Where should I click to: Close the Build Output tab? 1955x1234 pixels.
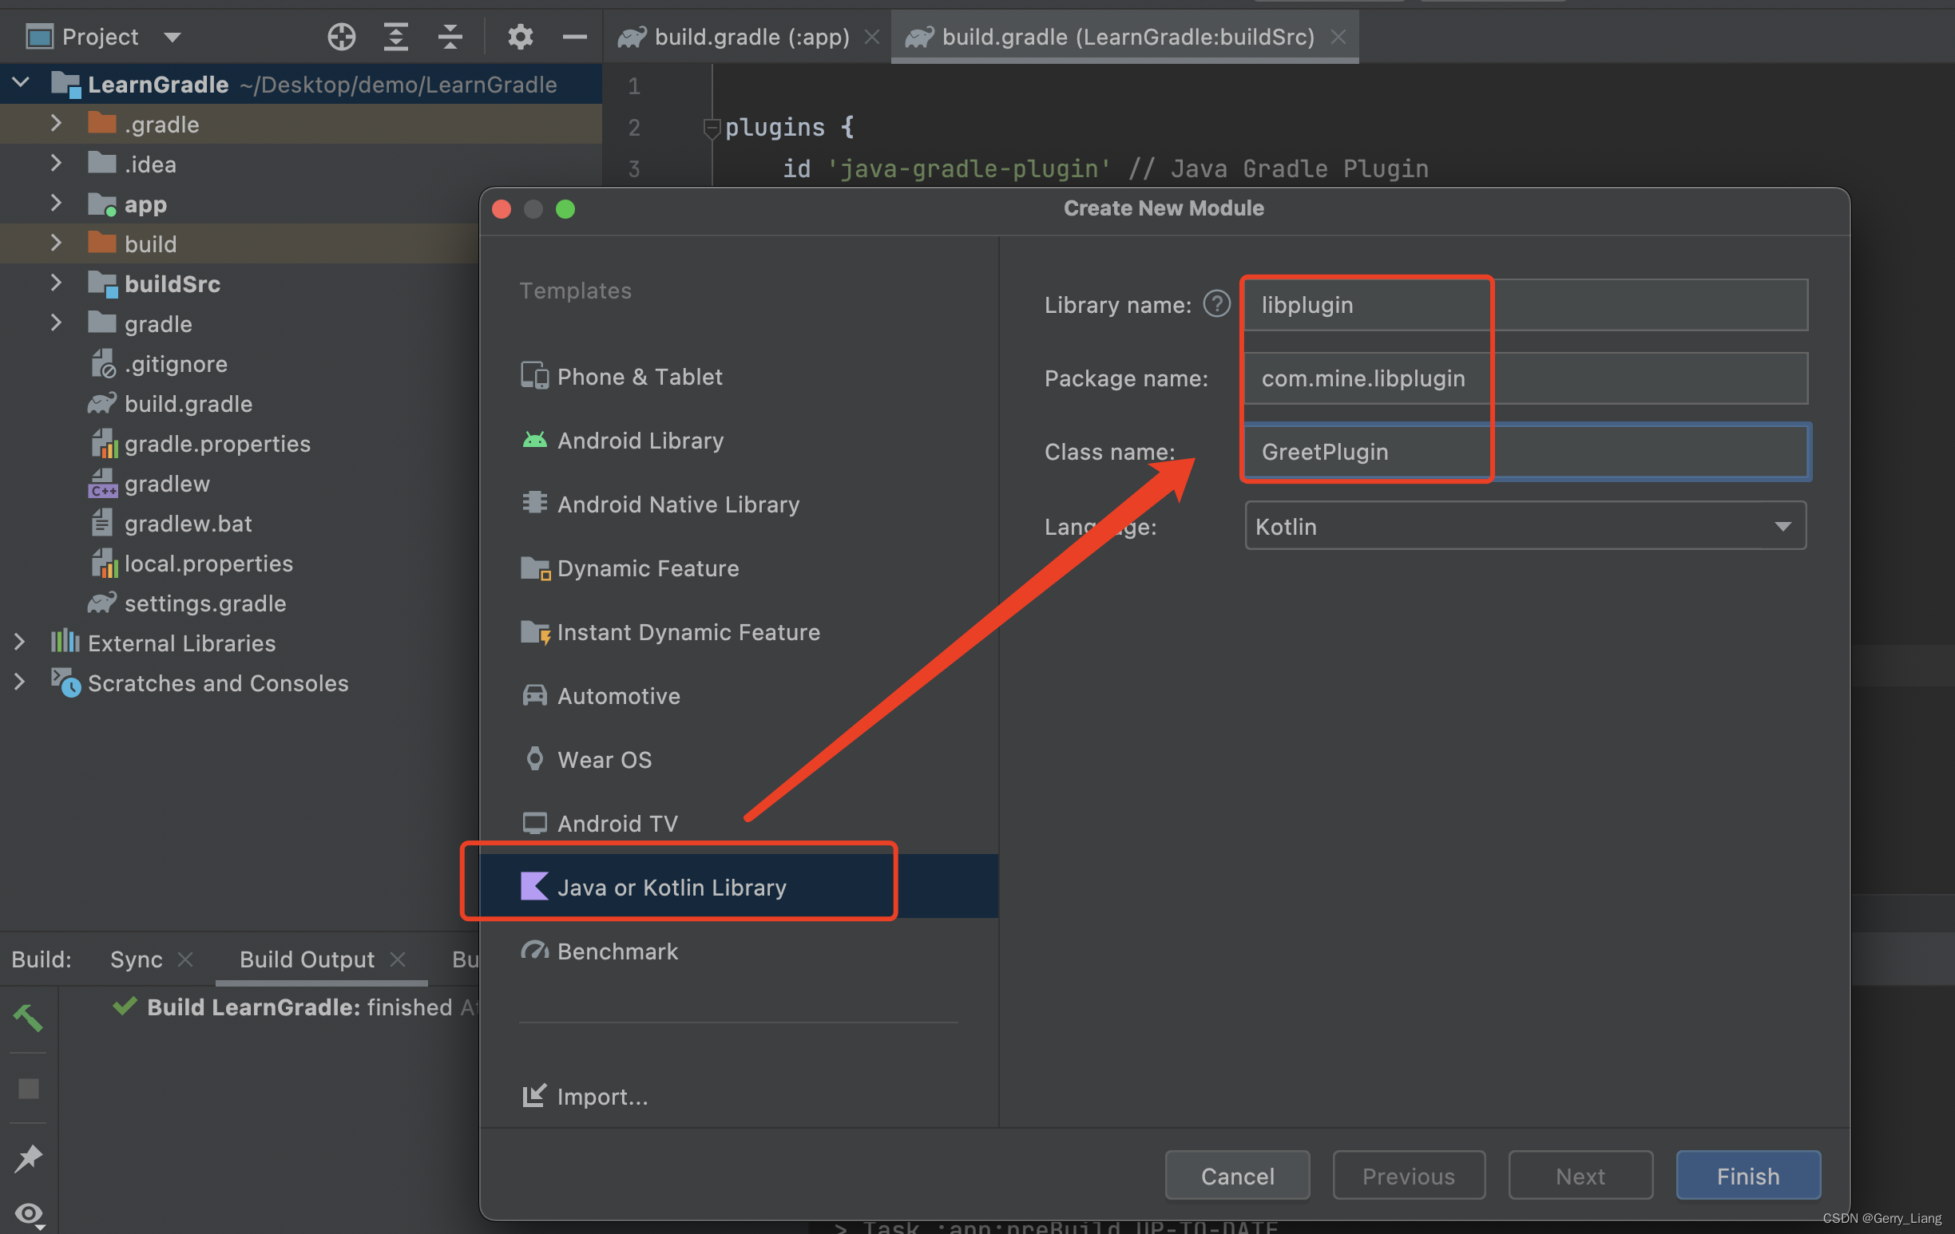coord(398,959)
